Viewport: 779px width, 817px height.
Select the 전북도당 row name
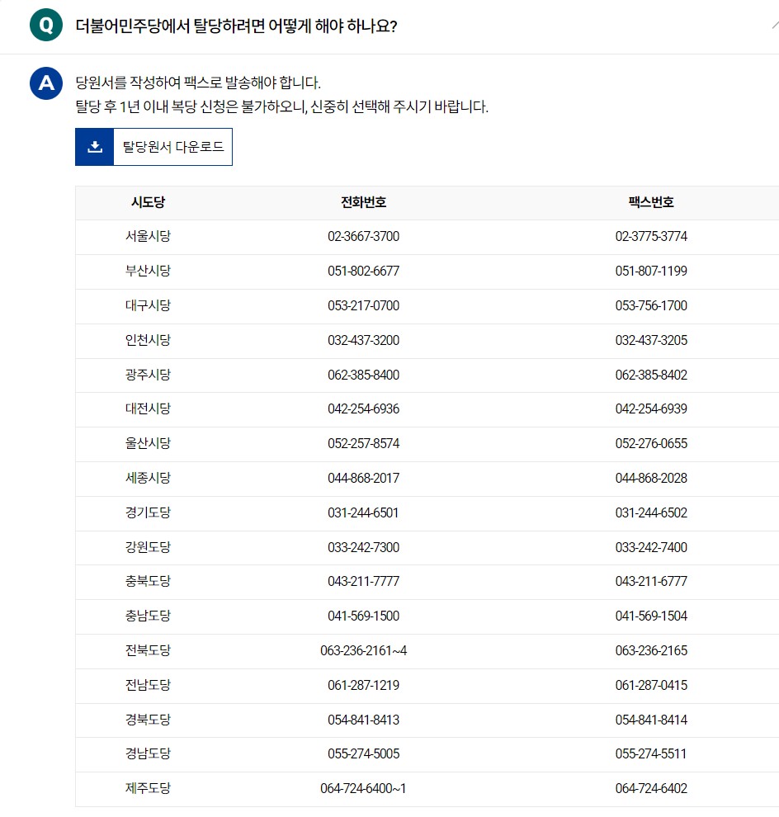click(x=148, y=650)
